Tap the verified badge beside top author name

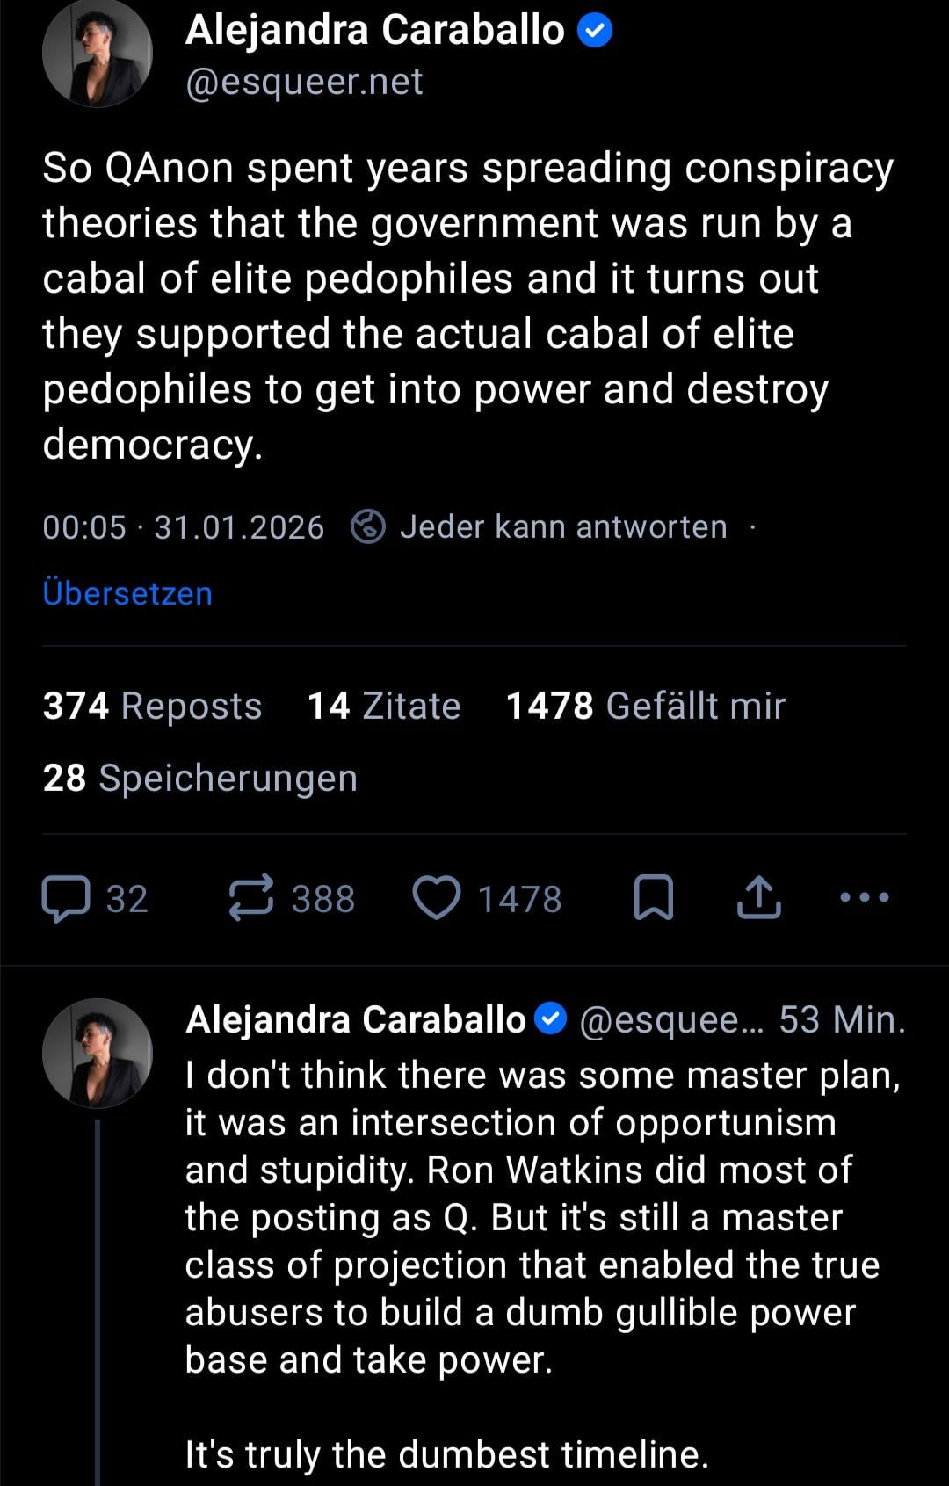[595, 32]
